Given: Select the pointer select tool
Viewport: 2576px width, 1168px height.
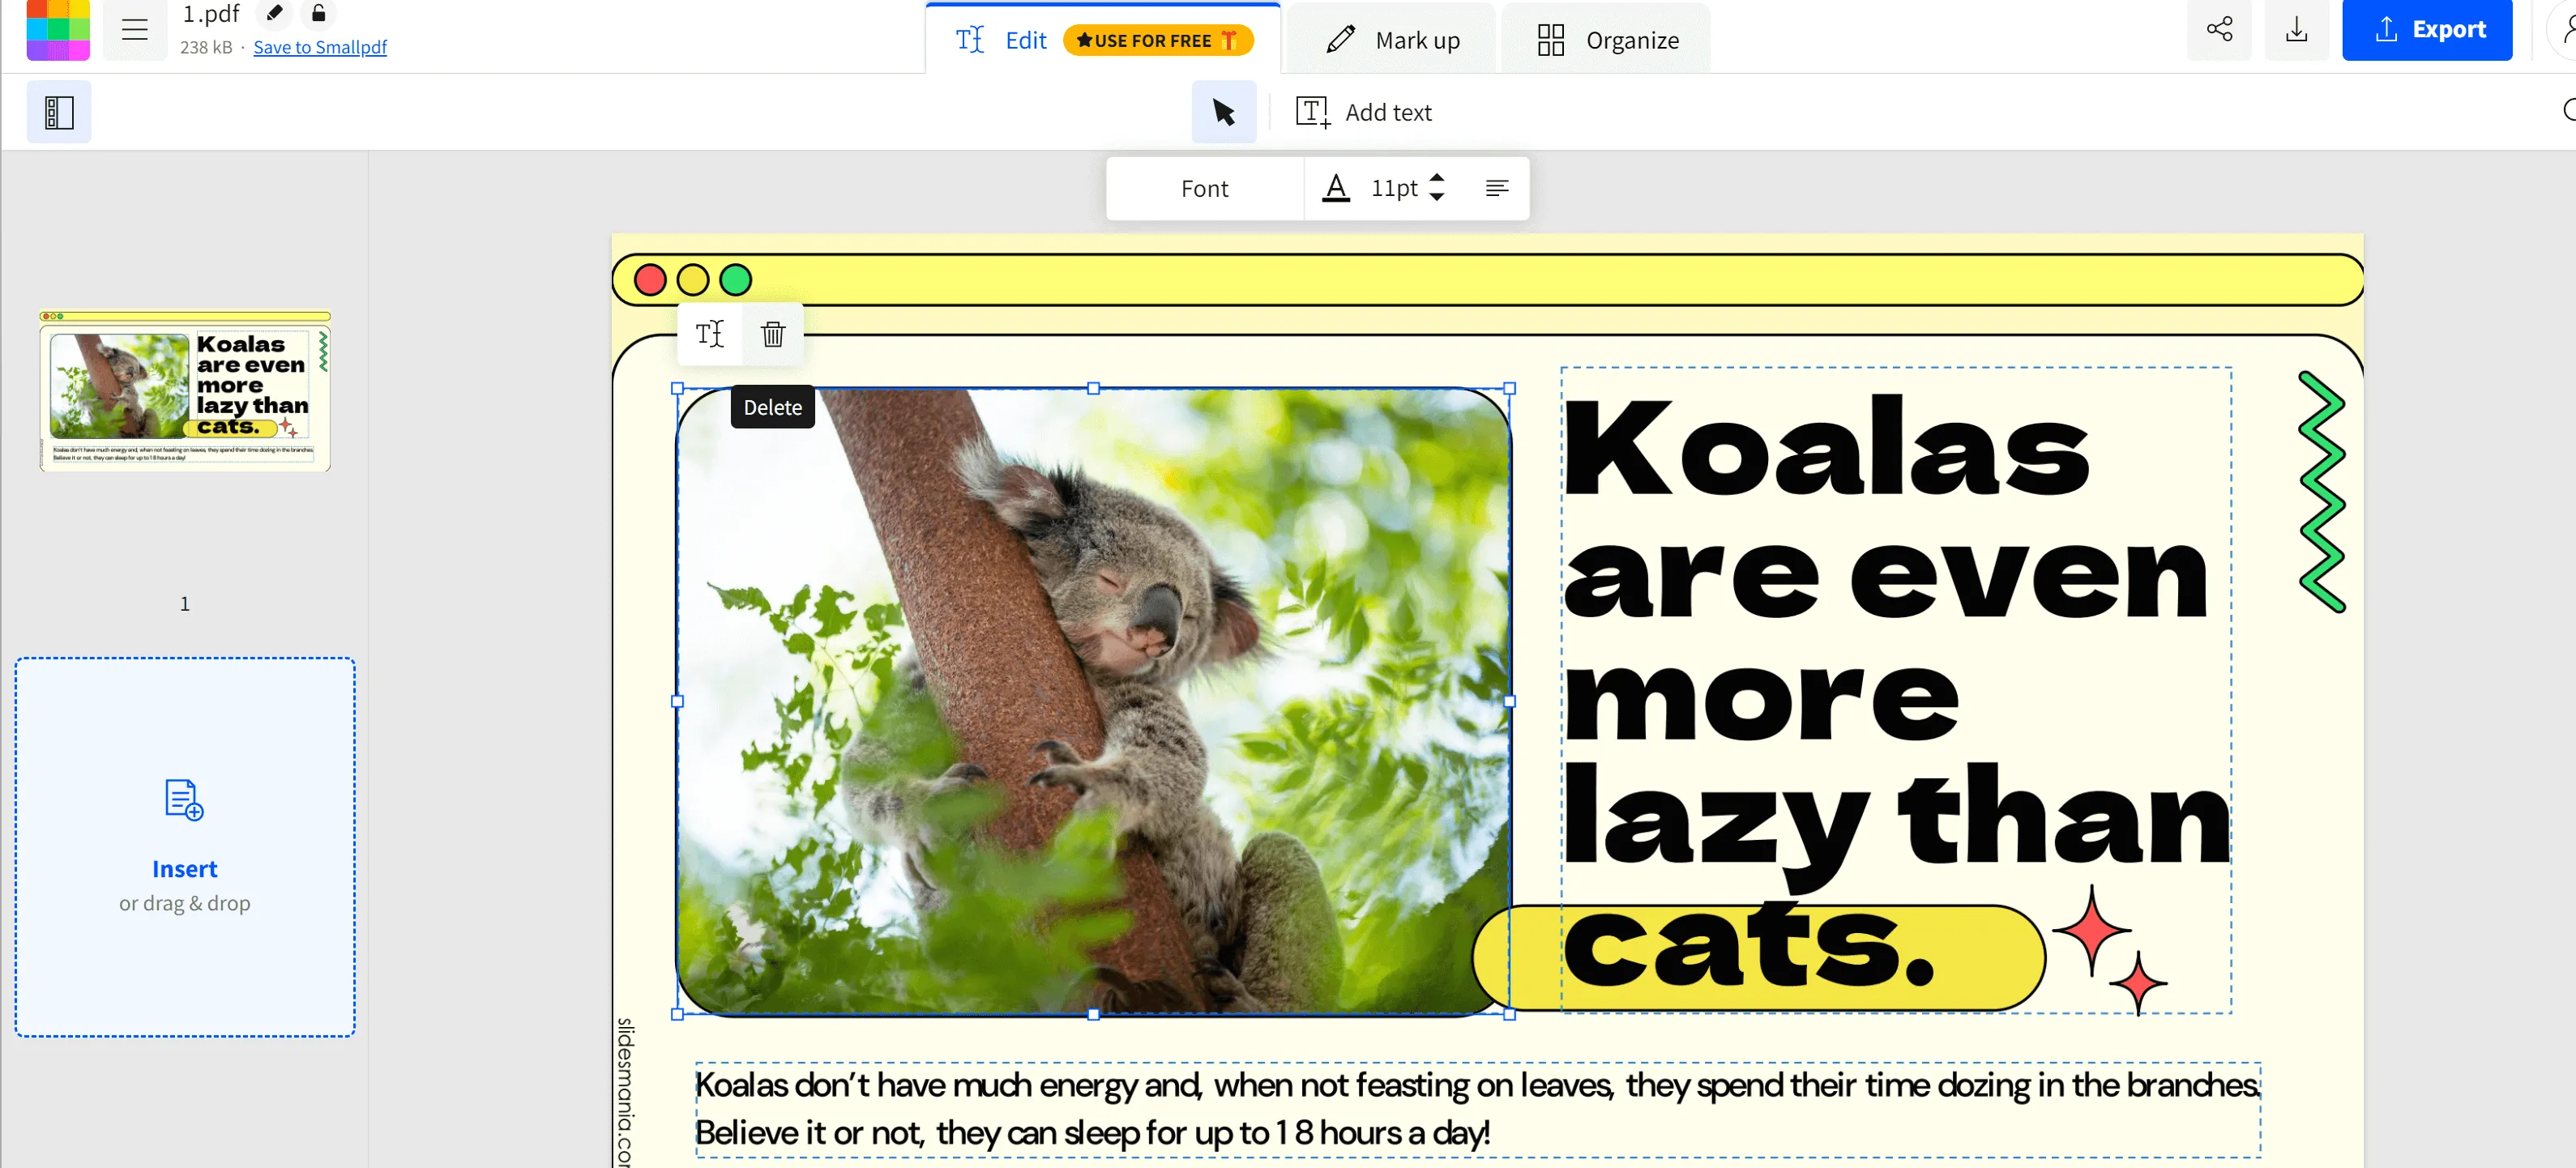Looking at the screenshot, I should tap(1224, 112).
